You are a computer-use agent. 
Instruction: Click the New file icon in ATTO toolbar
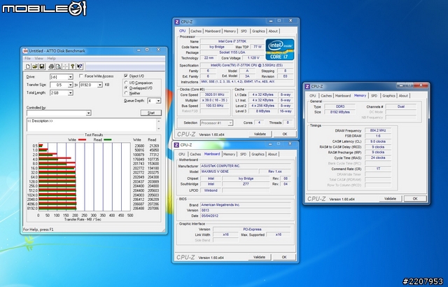coord(28,66)
